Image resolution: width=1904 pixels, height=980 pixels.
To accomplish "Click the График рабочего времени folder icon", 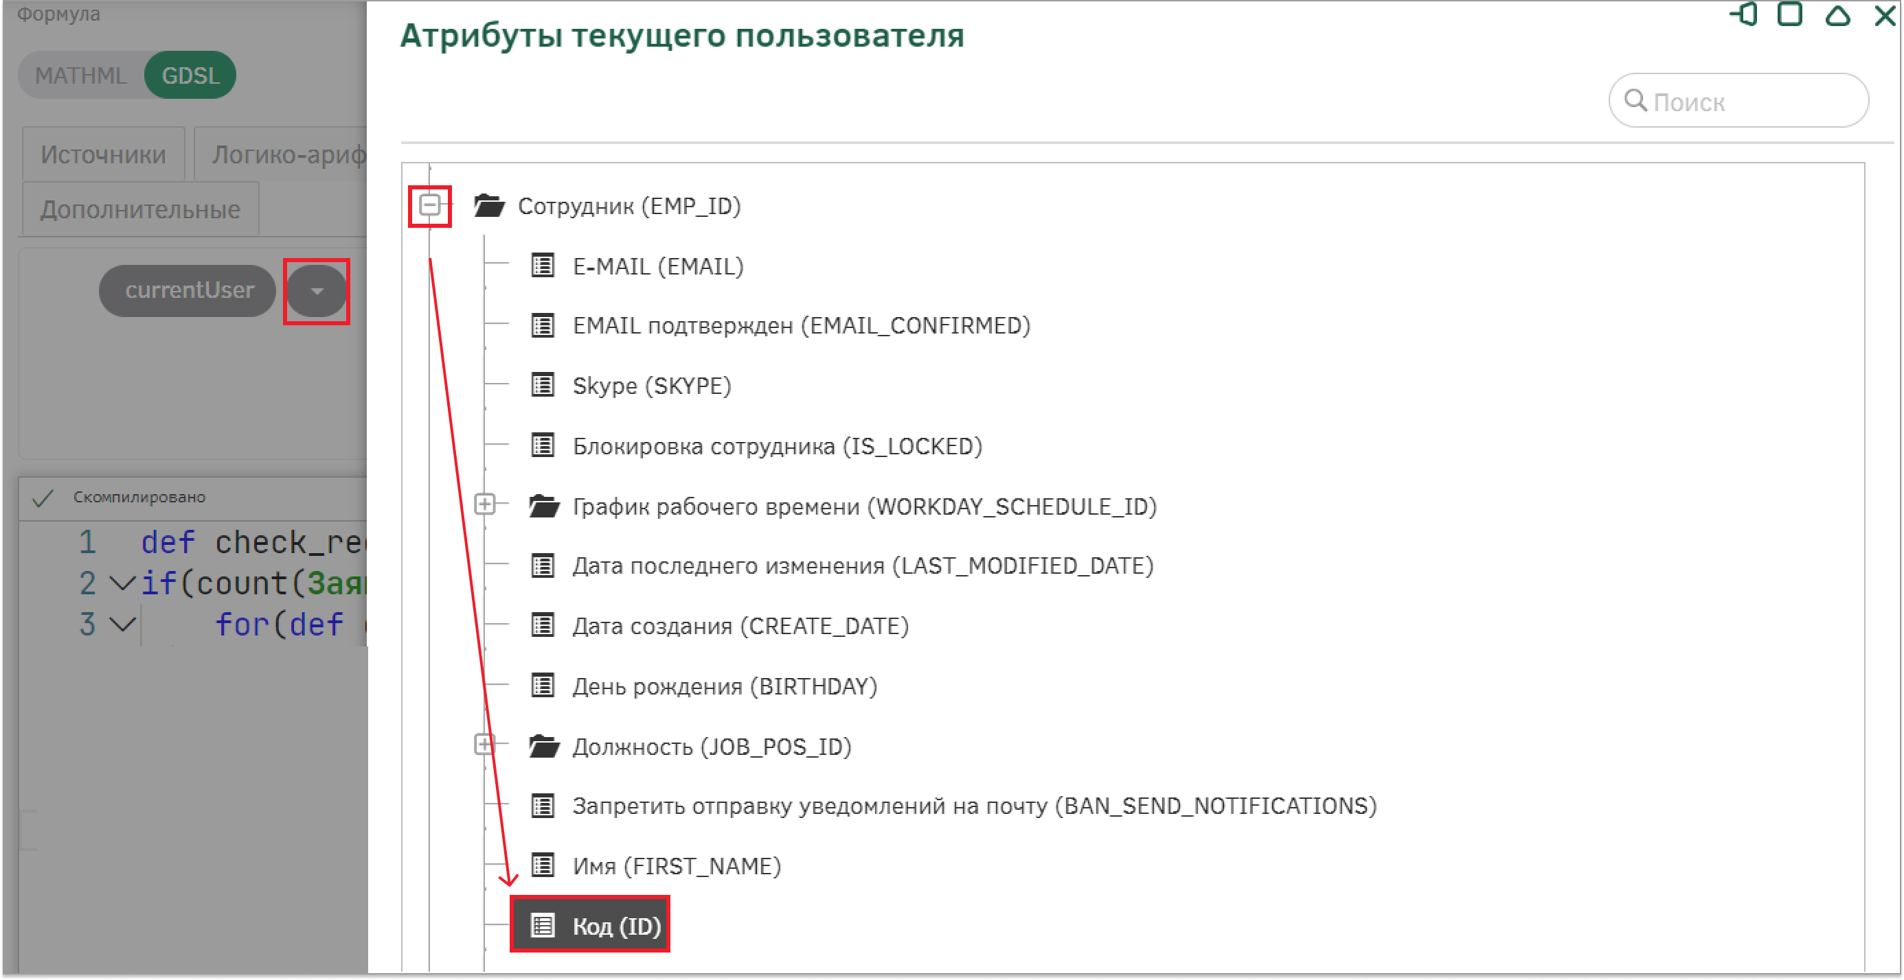I will [545, 506].
